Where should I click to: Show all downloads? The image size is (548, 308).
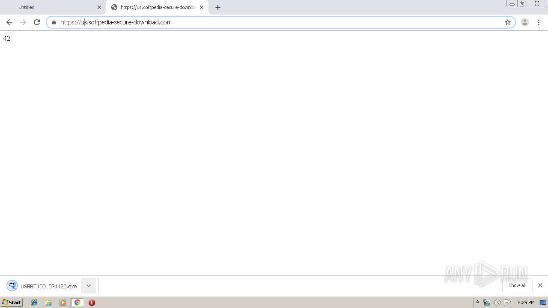point(517,285)
